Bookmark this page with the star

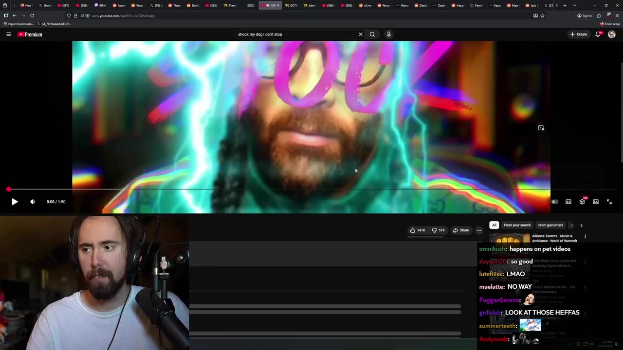tap(542, 16)
